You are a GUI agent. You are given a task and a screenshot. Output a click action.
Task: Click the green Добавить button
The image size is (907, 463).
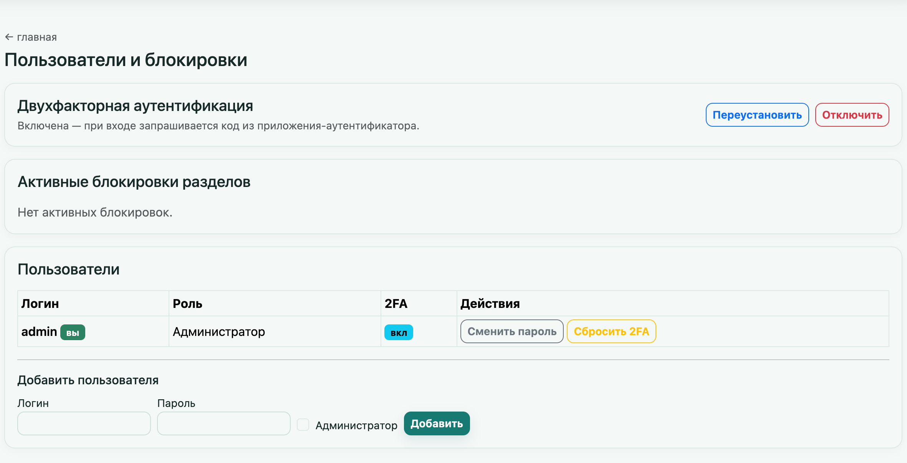point(437,423)
